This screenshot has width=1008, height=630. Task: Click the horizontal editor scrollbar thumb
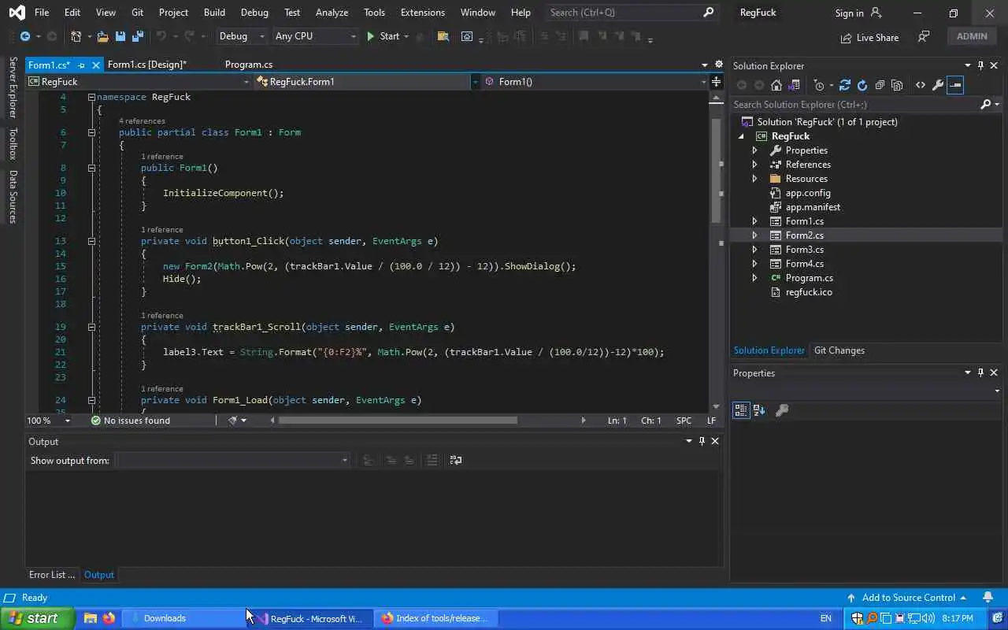point(398,421)
